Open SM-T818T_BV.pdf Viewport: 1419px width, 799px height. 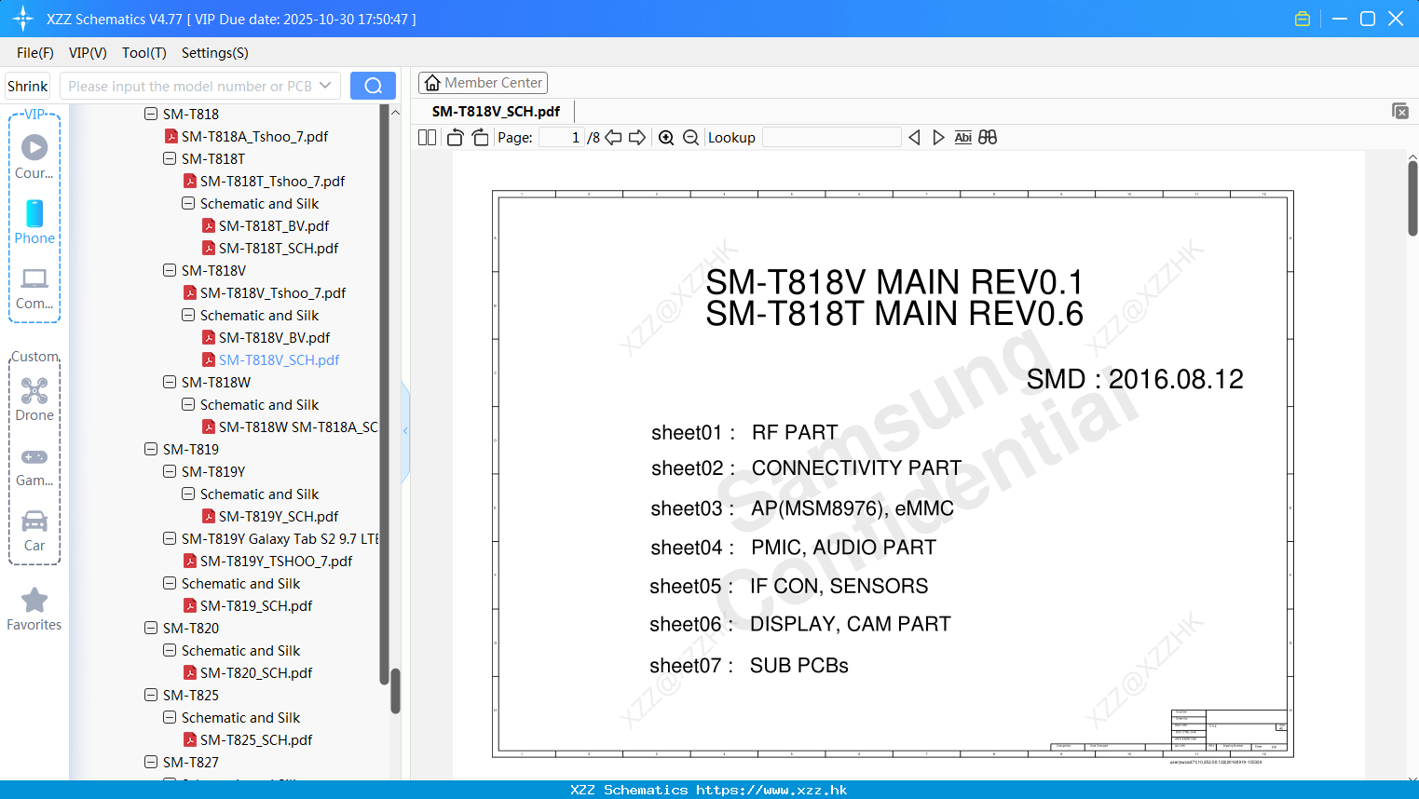click(274, 225)
